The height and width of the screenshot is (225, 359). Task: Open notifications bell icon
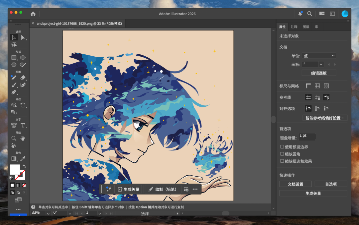(x=300, y=14)
